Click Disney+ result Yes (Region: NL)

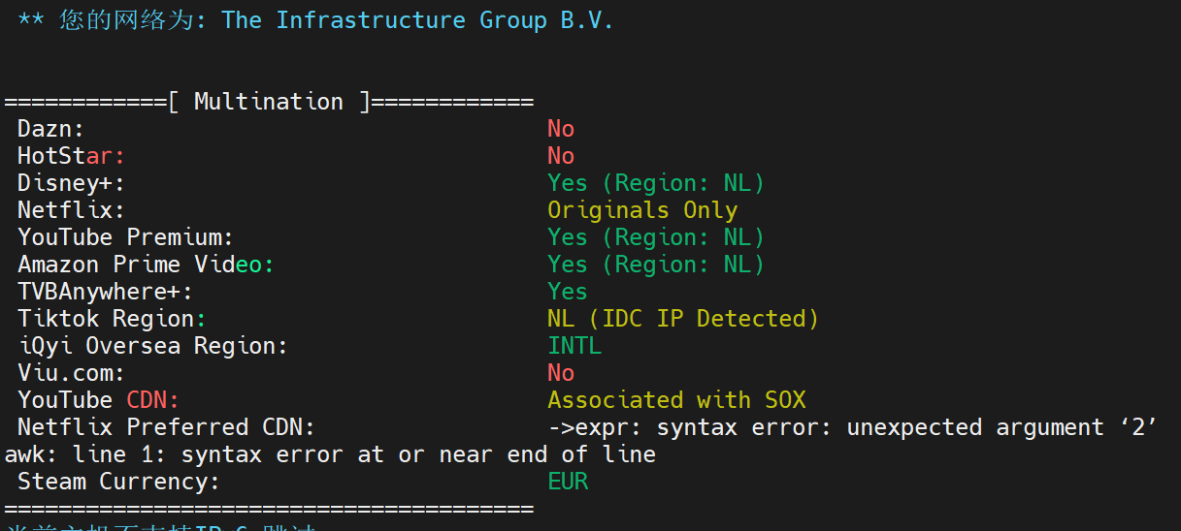click(656, 183)
